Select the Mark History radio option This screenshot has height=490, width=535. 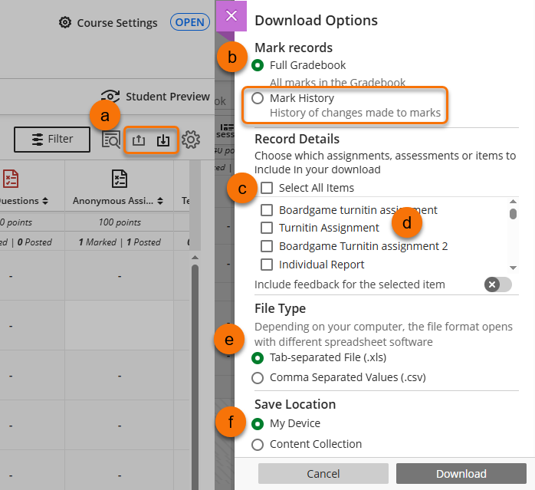(258, 98)
